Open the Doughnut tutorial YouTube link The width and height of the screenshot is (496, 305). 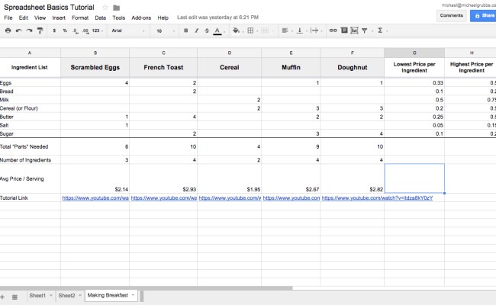click(x=377, y=197)
